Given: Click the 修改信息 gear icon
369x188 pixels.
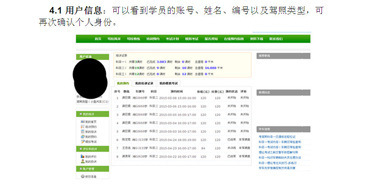Looking at the screenshot, I should [82, 176].
